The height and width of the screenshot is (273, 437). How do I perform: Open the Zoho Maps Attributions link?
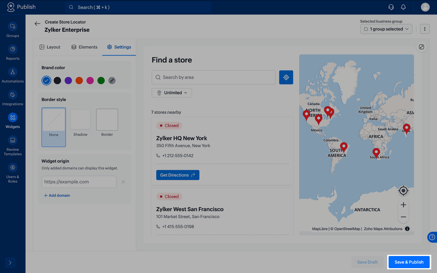(x=383, y=229)
